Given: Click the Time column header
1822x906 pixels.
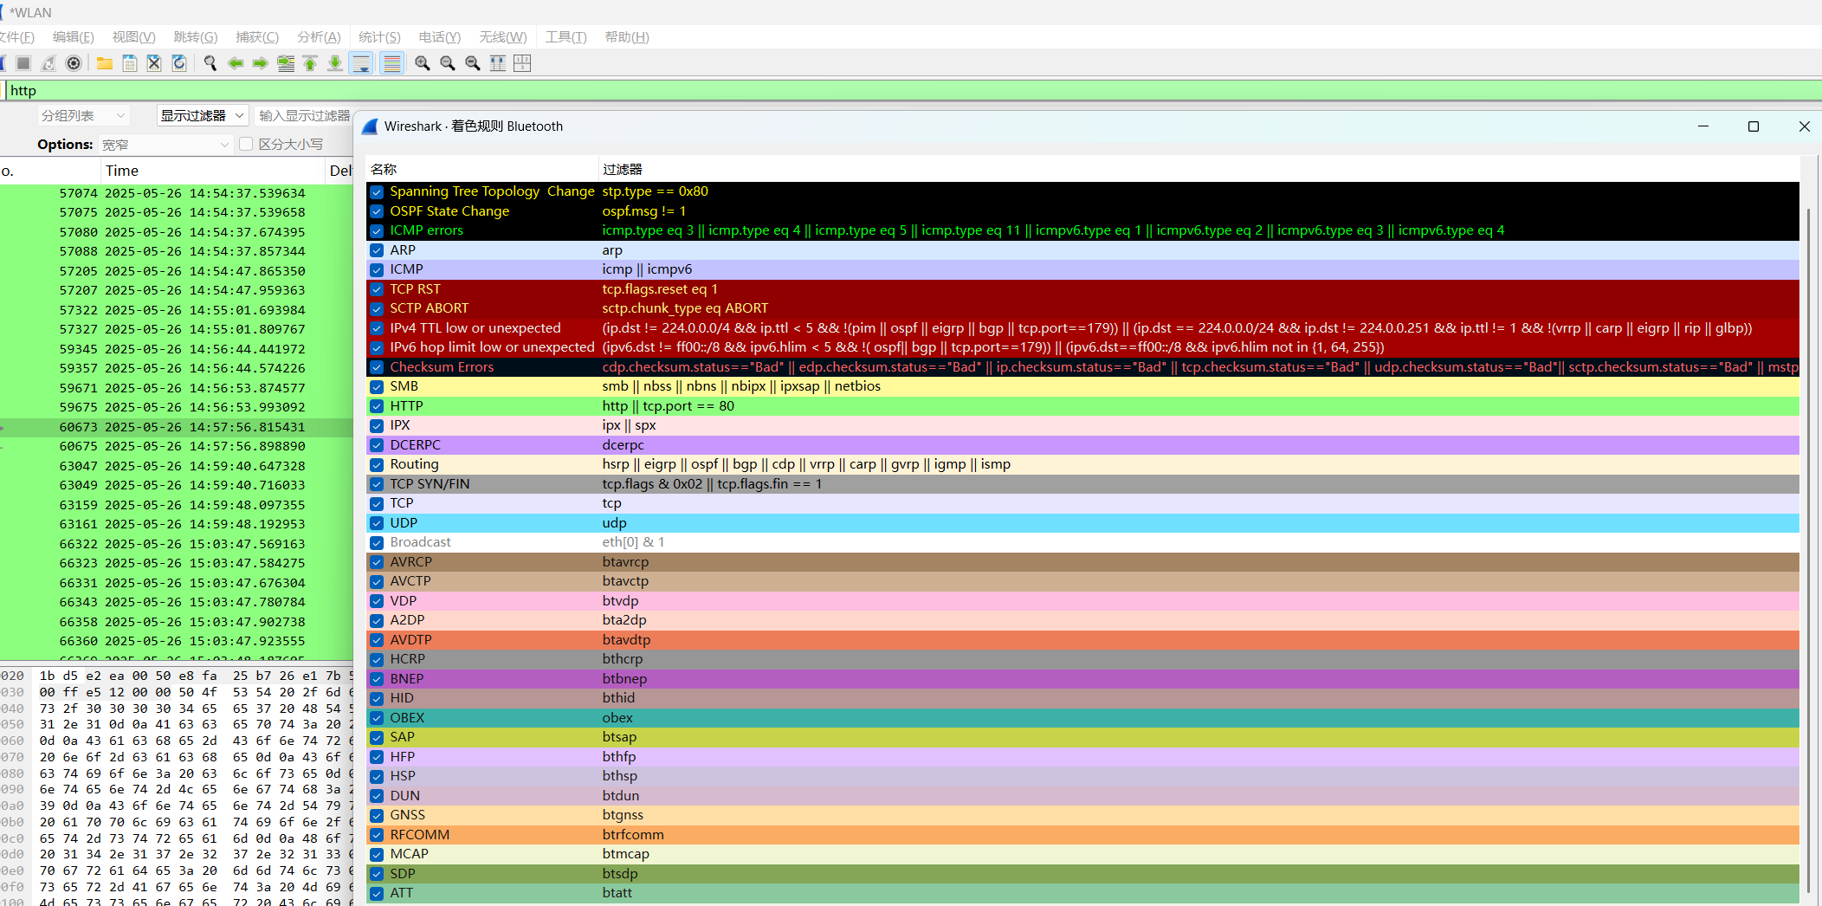Looking at the screenshot, I should click(212, 171).
